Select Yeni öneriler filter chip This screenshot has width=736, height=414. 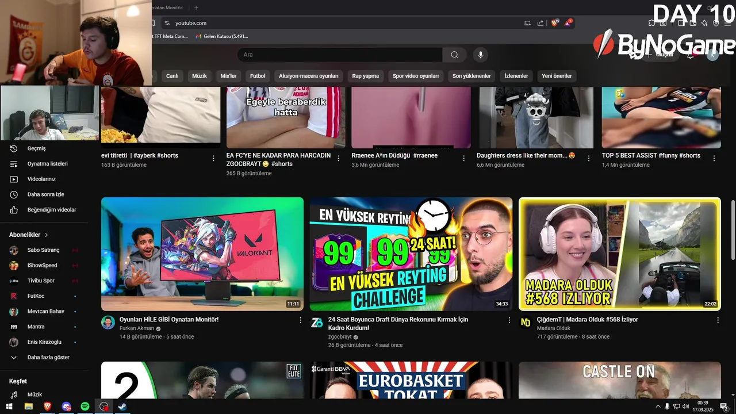pos(557,76)
